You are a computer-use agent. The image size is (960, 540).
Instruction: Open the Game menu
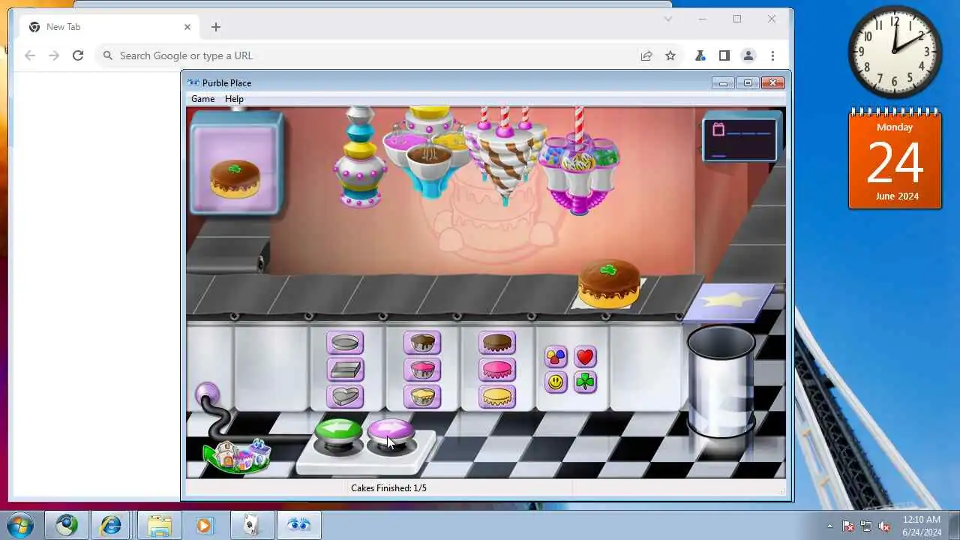[202, 99]
